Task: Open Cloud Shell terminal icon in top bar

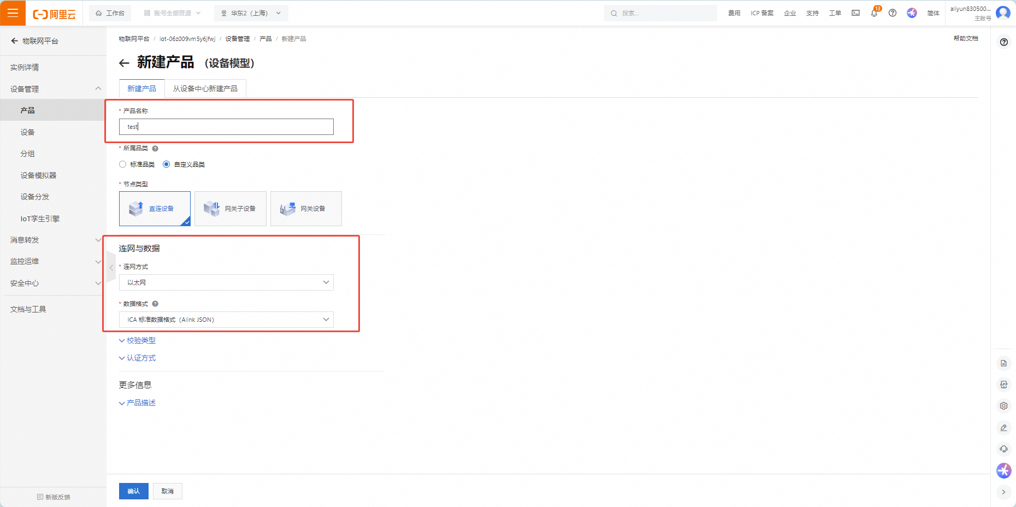Action: pyautogui.click(x=855, y=13)
